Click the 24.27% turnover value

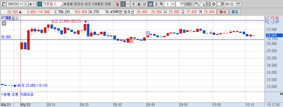(94, 12)
